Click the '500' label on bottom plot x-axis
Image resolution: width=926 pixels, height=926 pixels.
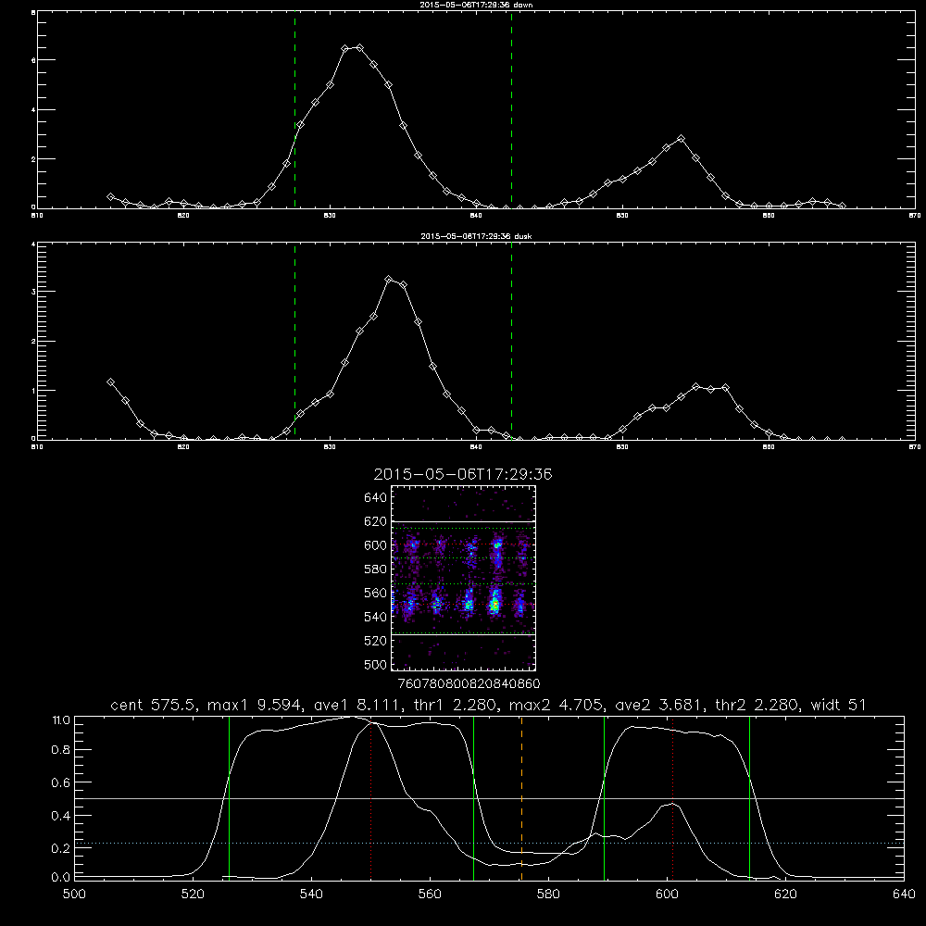coord(74,895)
